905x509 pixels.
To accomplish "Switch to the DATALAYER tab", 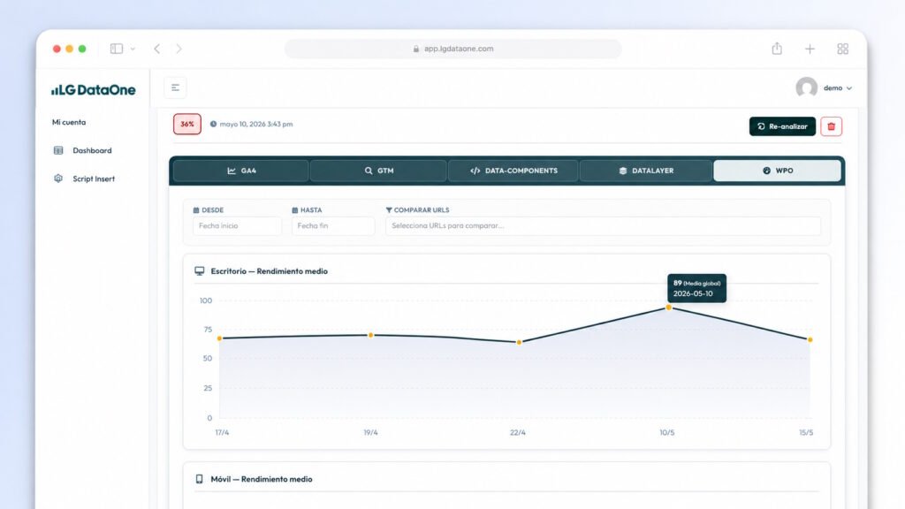I will pyautogui.click(x=646, y=171).
